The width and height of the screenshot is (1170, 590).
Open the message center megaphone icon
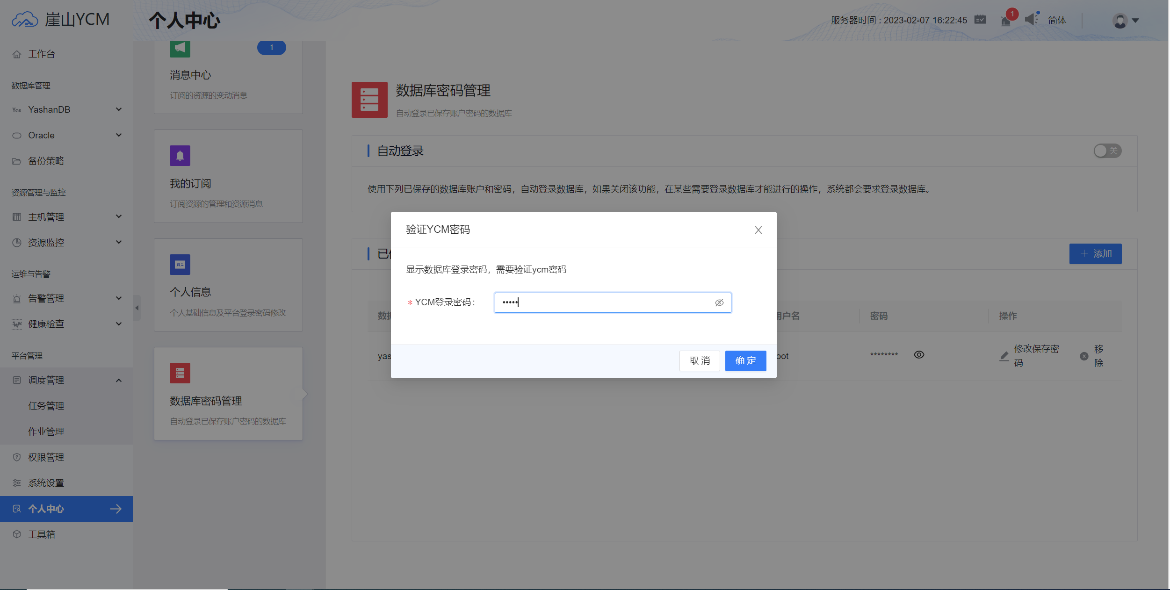180,48
